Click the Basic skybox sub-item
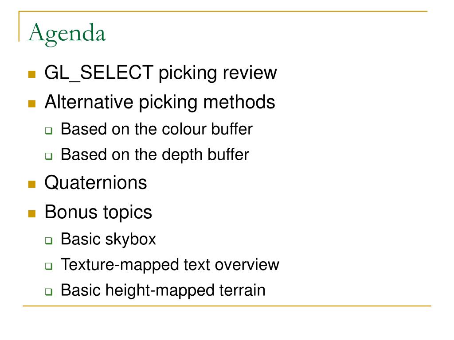This screenshot has height=340, width=454. 108,240
